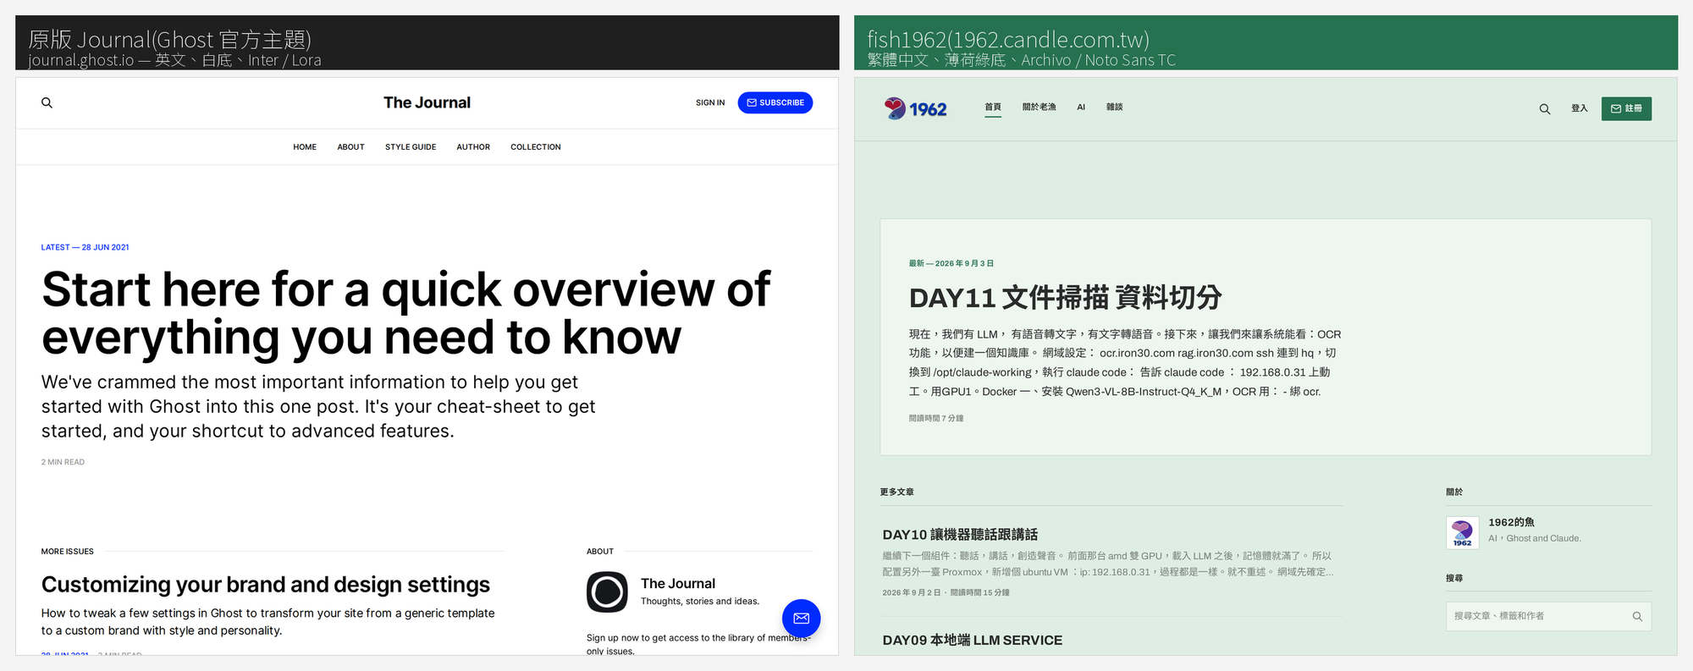
Task: Click 'LATEST — 28 JUN 2021' label
Action: click(x=85, y=248)
